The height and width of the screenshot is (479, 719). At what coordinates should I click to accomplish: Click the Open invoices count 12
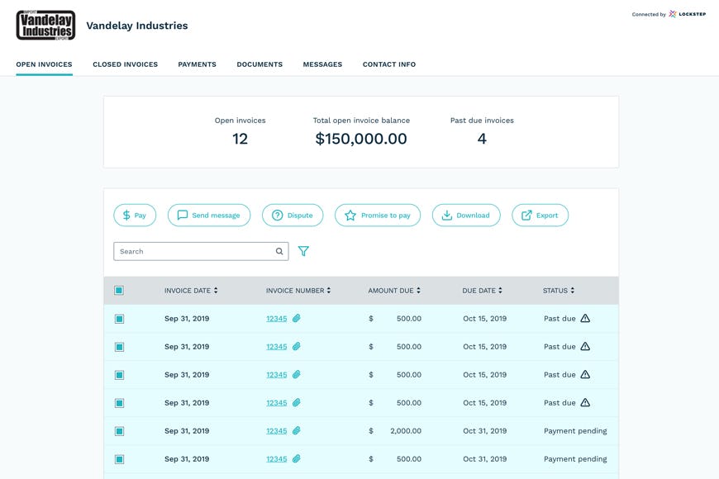coord(240,139)
